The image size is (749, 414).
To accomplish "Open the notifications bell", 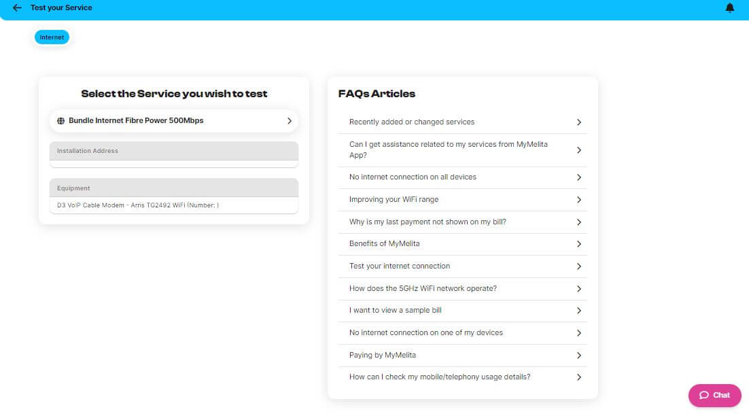I will (x=730, y=8).
